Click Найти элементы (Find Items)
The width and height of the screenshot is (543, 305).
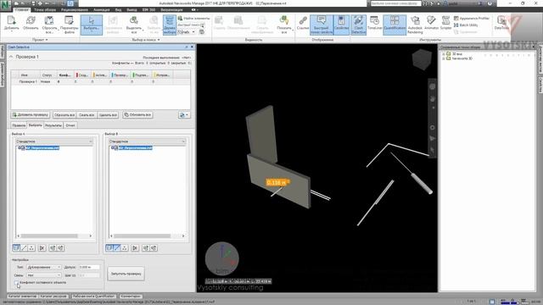[x=194, y=18]
